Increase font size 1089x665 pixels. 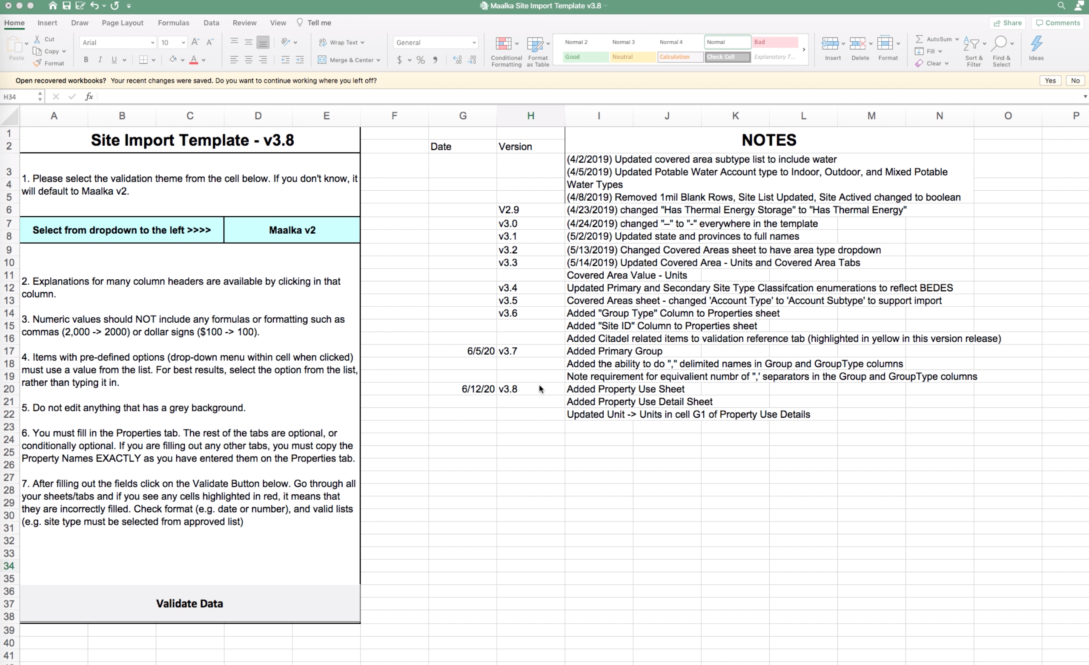point(195,43)
